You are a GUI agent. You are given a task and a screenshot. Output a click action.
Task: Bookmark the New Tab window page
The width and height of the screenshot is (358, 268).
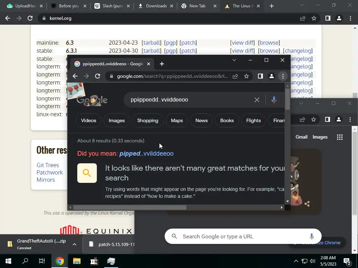tap(314, 119)
